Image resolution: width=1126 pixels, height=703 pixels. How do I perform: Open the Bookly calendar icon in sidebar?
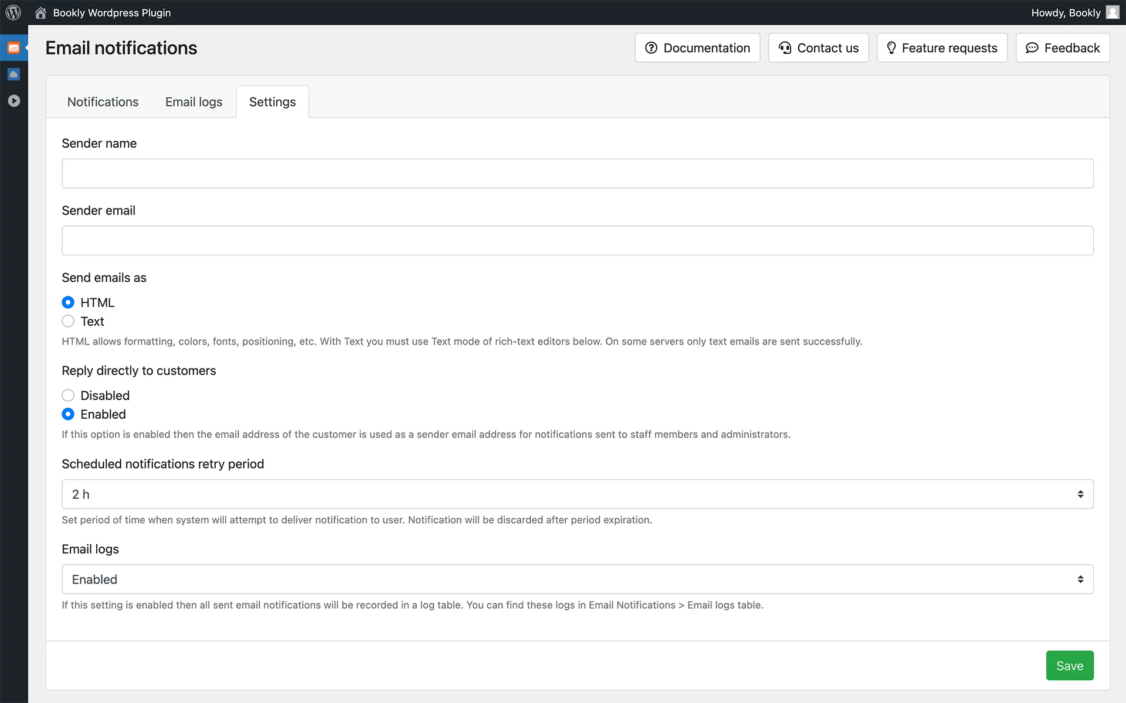click(13, 48)
